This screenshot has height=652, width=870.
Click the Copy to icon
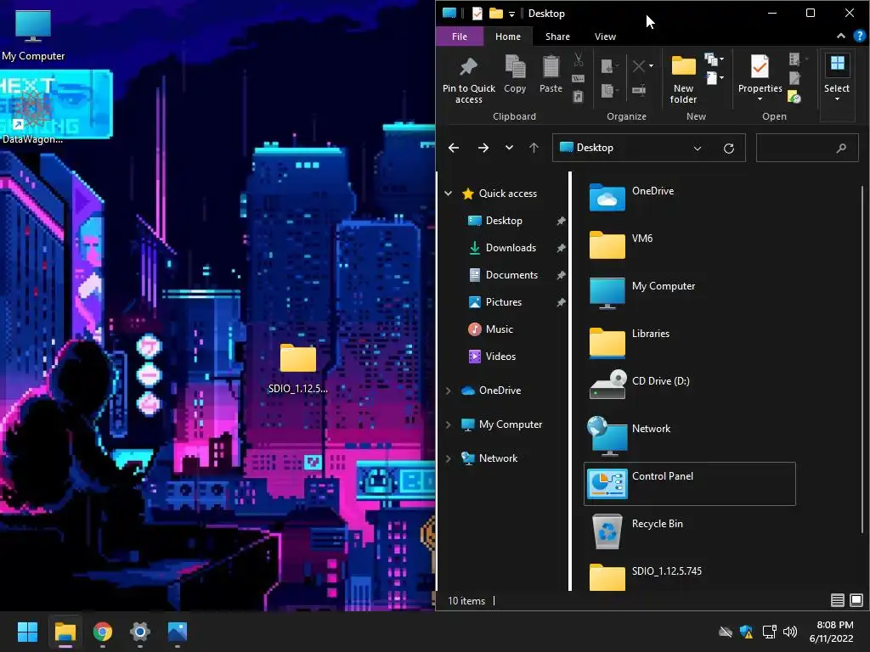pyautogui.click(x=609, y=90)
